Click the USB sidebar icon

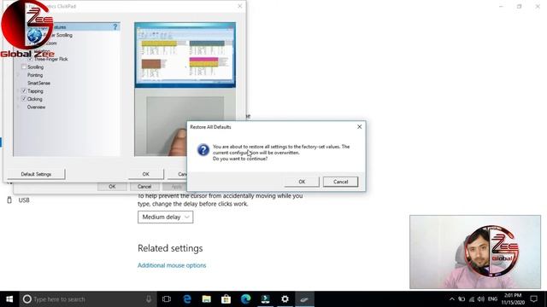pyautogui.click(x=9, y=200)
